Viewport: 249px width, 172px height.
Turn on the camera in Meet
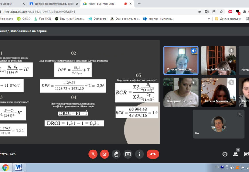[104, 154]
